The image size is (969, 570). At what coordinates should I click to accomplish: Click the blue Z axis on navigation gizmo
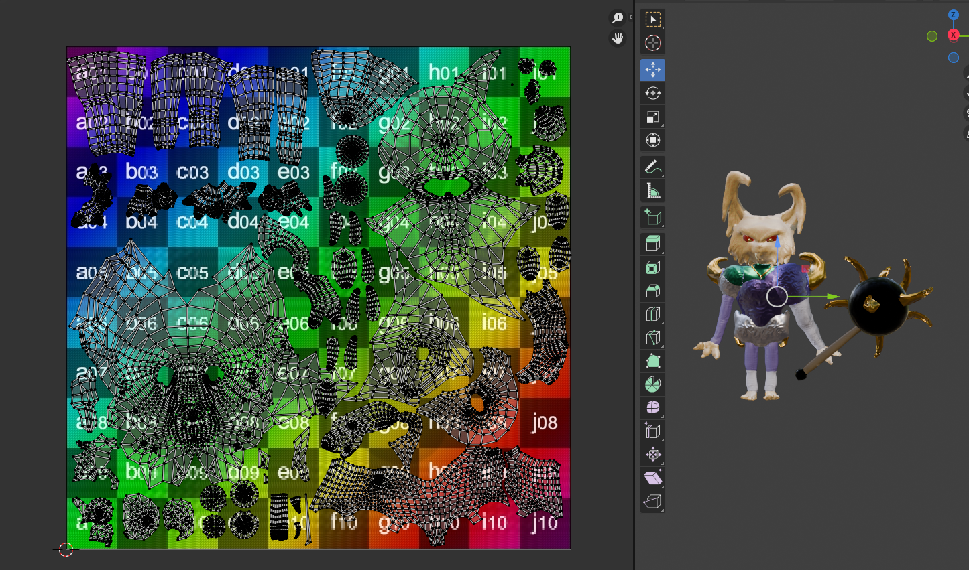tap(953, 15)
